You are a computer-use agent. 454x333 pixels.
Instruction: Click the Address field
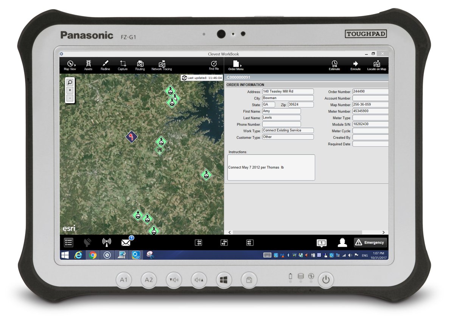tap(288, 92)
